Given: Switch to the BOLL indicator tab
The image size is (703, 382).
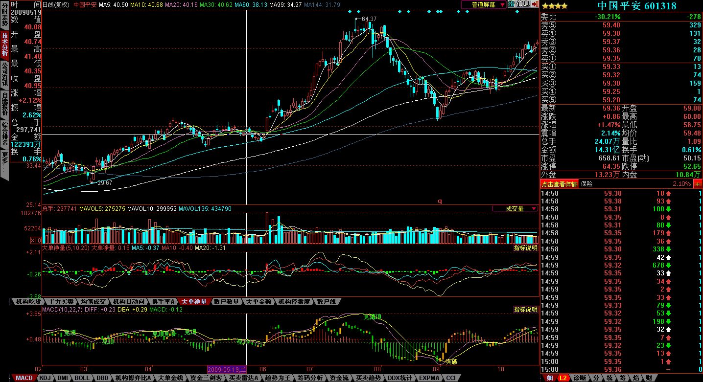Looking at the screenshot, I should click(x=82, y=378).
